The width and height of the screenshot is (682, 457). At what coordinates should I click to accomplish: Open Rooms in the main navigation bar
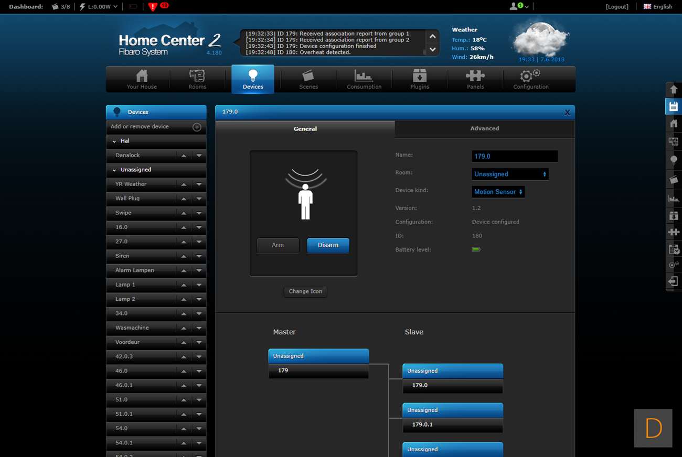(x=197, y=80)
